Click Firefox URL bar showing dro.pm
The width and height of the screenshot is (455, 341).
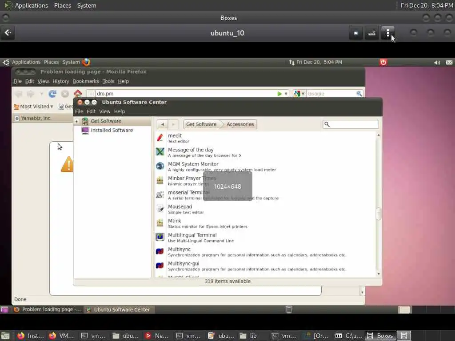tap(186, 94)
